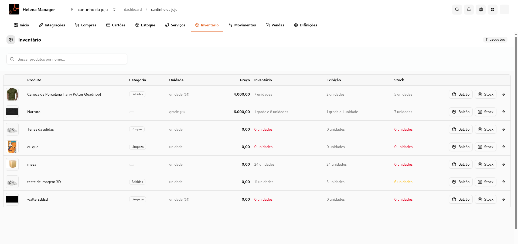Viewport: 518px width, 244px height.
Task: Open Stock for the Narruto product
Action: click(x=485, y=112)
